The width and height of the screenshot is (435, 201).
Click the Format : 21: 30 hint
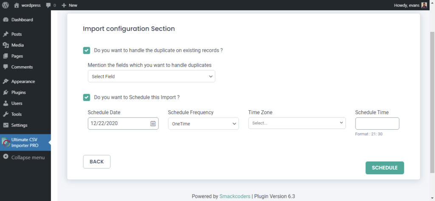pyautogui.click(x=369, y=134)
